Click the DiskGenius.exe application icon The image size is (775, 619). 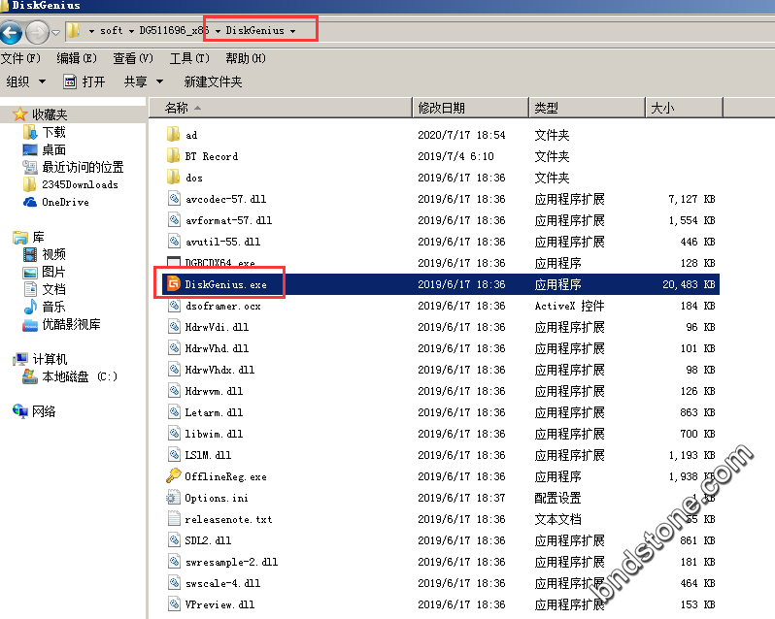tap(174, 284)
